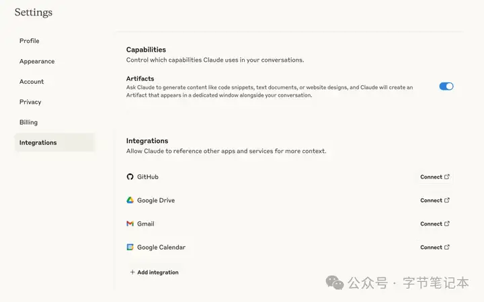484x302 pixels.
Task: Disable the Artifacts toggle switch
Action: point(446,87)
